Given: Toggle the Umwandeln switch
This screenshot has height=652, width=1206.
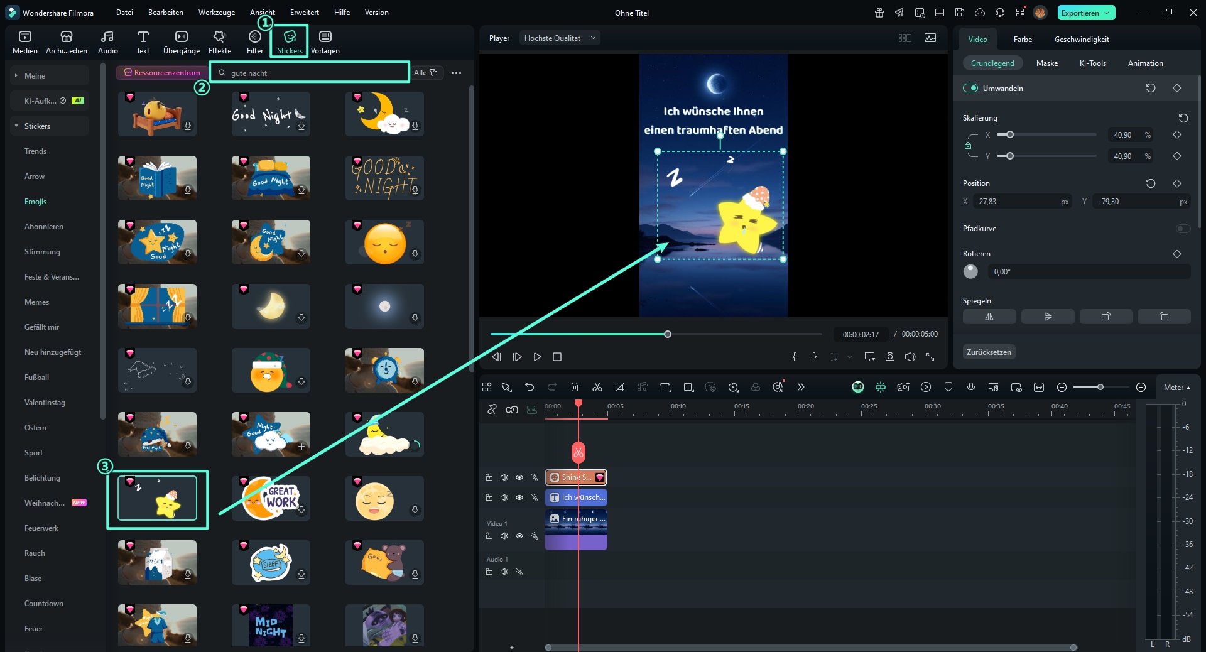Looking at the screenshot, I should tap(970, 88).
